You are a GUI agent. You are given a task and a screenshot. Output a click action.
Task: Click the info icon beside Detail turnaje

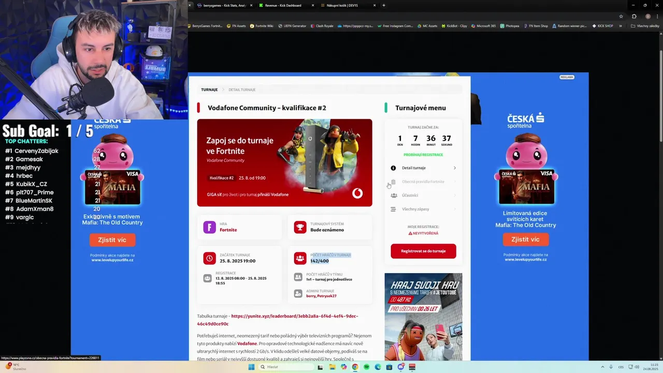393,168
